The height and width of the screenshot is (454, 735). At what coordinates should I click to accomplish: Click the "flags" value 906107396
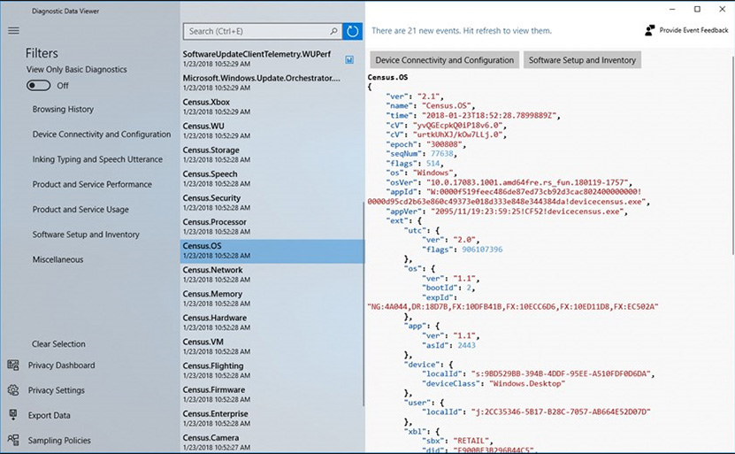(482, 250)
